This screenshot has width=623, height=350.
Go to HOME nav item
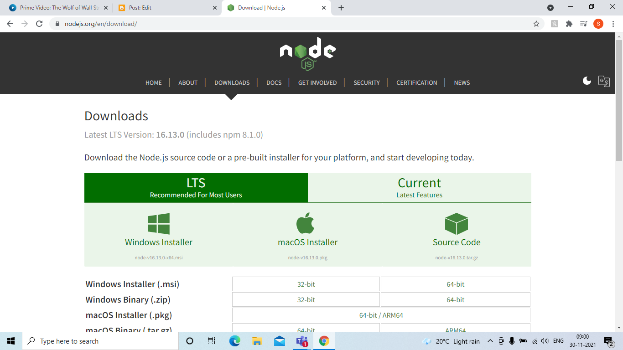(x=154, y=82)
